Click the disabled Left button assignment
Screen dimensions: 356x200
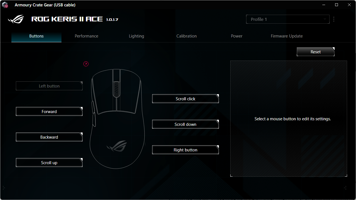tap(49, 86)
